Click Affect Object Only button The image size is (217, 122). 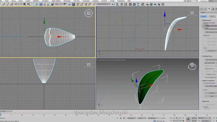(x=211, y=29)
